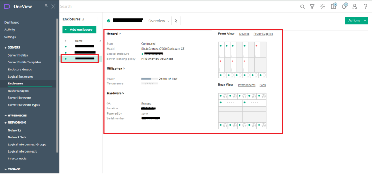Click the sidebar vertical scrollbar
372x174 pixels.
57,85
